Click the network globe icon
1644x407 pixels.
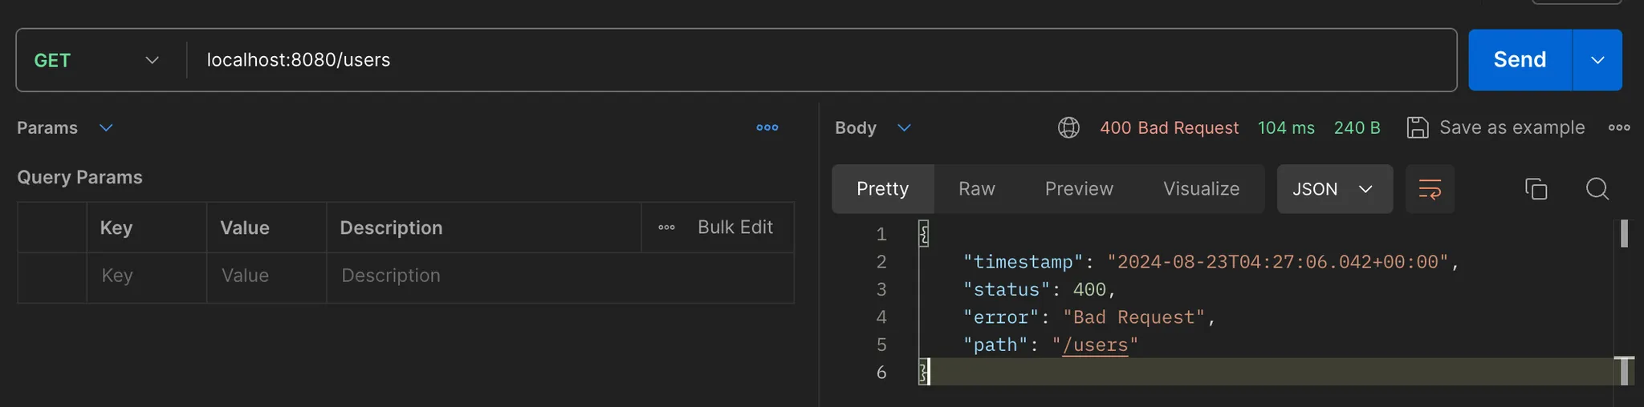tap(1068, 127)
